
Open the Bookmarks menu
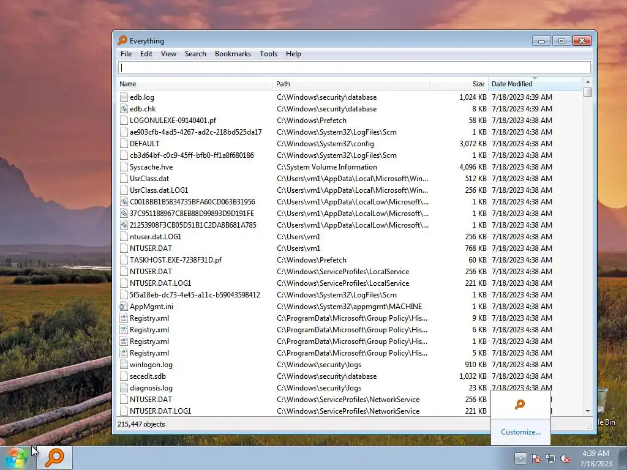point(233,54)
